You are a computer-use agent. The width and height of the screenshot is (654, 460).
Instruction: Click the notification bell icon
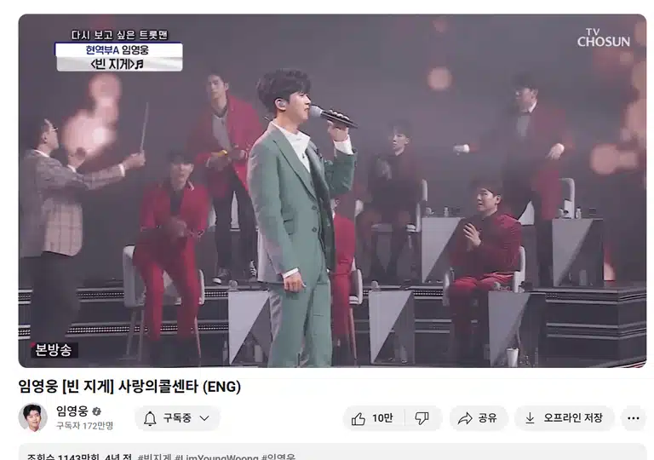pos(150,418)
